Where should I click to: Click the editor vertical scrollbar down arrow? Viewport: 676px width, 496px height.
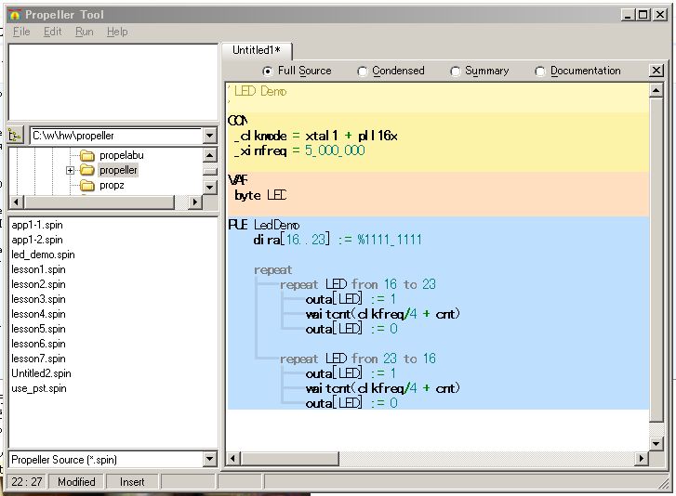click(657, 444)
